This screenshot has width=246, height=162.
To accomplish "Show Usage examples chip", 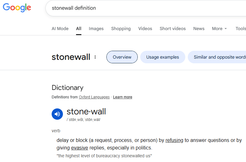I will 162,57.
